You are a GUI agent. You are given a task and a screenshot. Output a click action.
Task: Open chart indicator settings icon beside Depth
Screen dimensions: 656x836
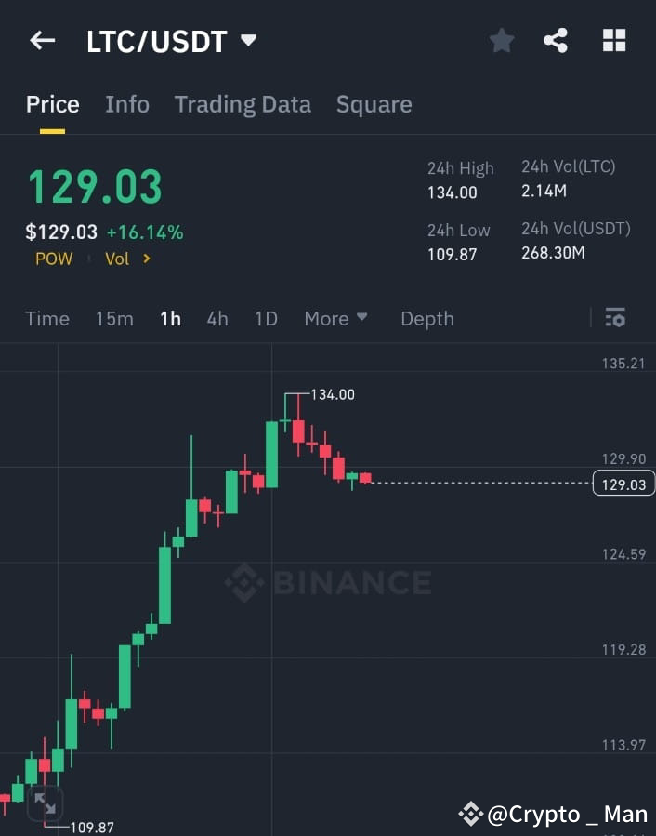coord(615,318)
